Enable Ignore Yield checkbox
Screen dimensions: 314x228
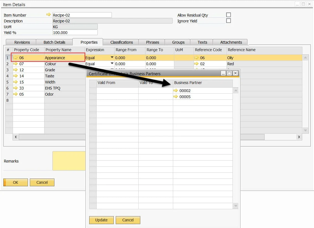coord(228,21)
